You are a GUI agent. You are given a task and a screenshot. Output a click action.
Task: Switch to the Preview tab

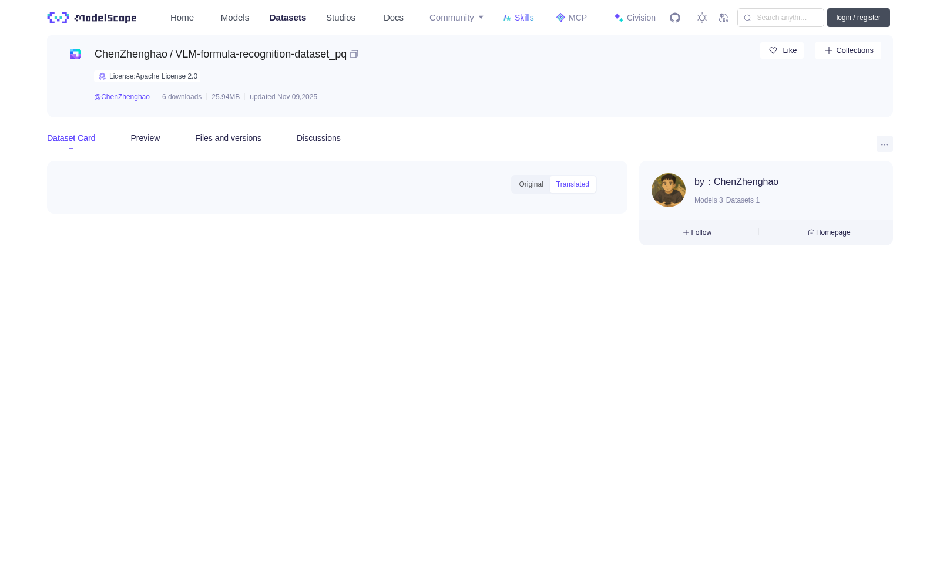[x=145, y=138]
